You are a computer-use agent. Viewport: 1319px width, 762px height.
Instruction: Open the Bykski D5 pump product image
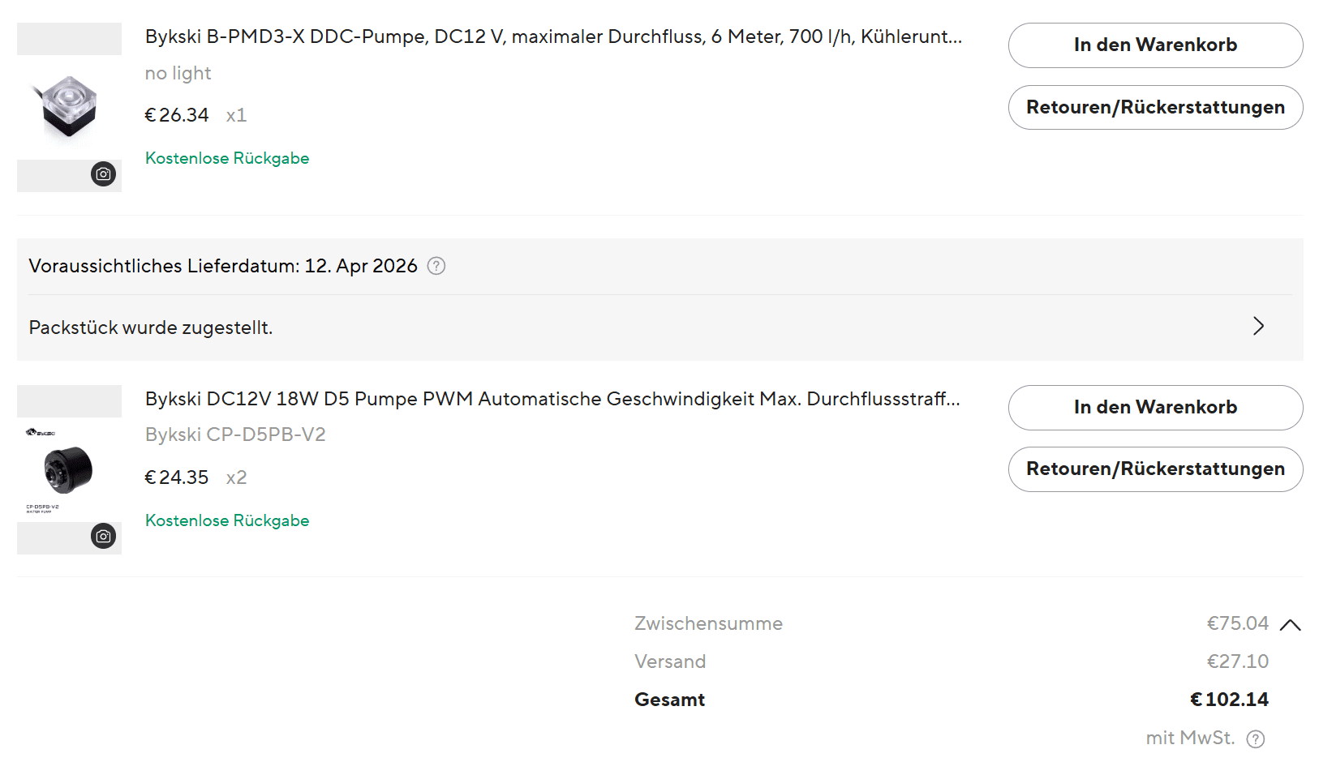(x=69, y=469)
